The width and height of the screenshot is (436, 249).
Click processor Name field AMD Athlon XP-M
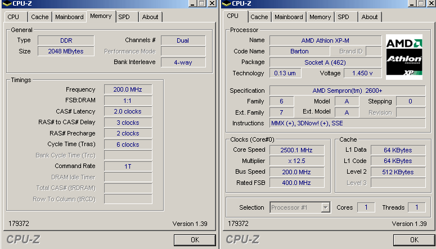pyautogui.click(x=325, y=40)
